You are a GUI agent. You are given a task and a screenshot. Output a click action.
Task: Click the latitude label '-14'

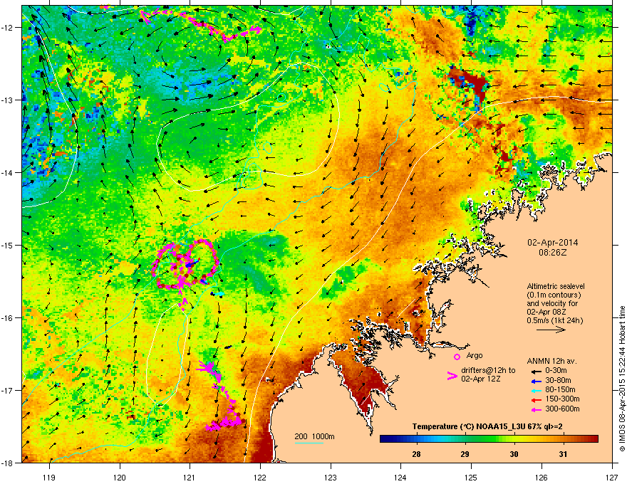pyautogui.click(x=8, y=172)
